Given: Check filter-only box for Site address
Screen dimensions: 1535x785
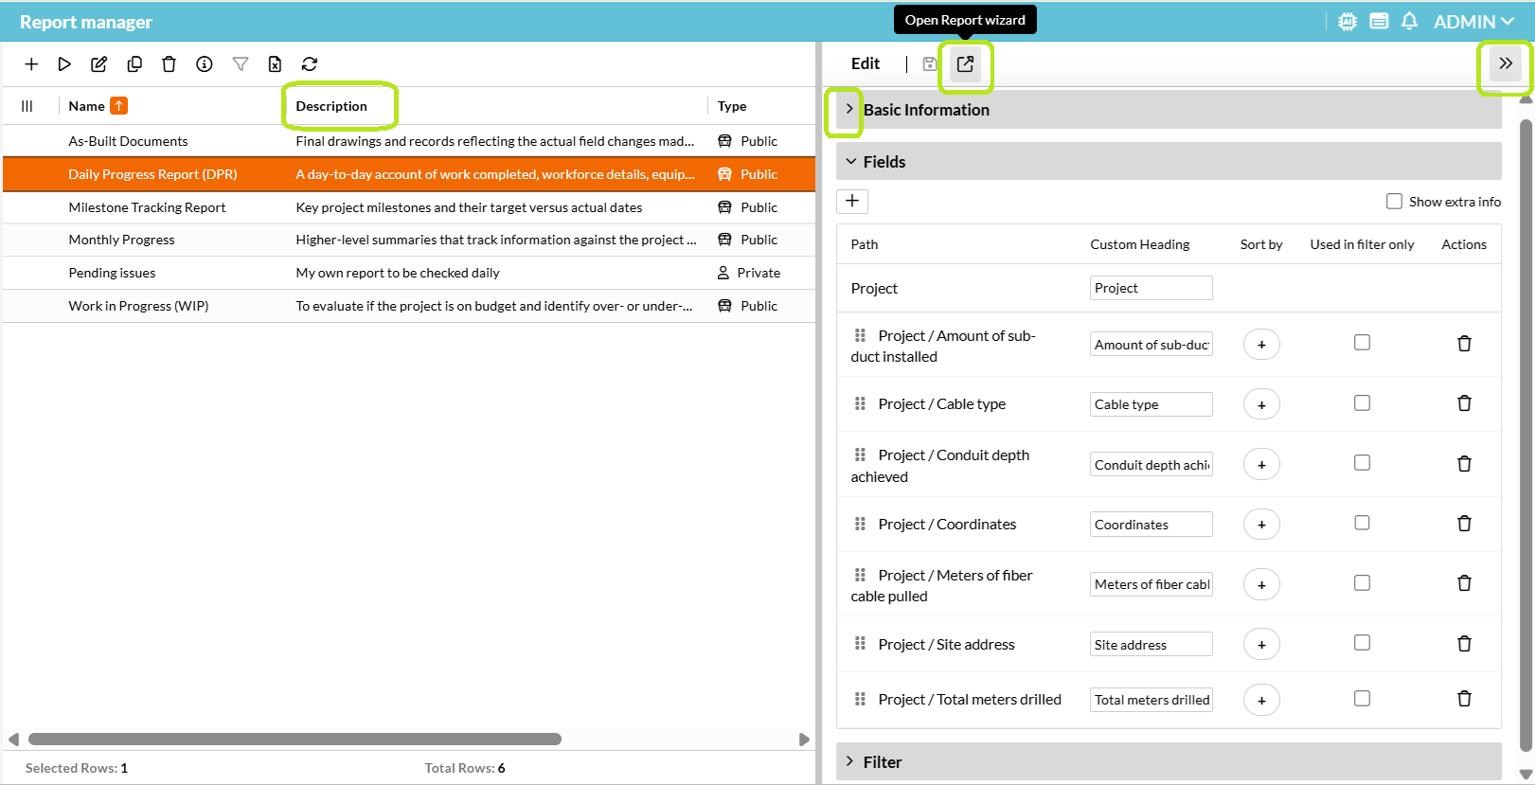Looking at the screenshot, I should [x=1362, y=643].
